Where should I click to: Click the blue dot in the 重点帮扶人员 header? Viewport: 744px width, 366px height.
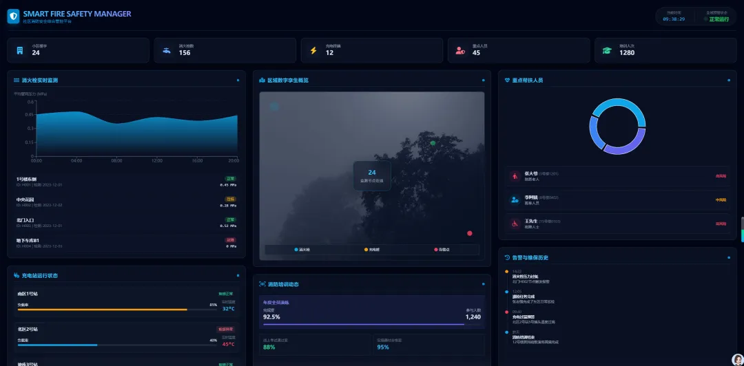click(x=729, y=80)
